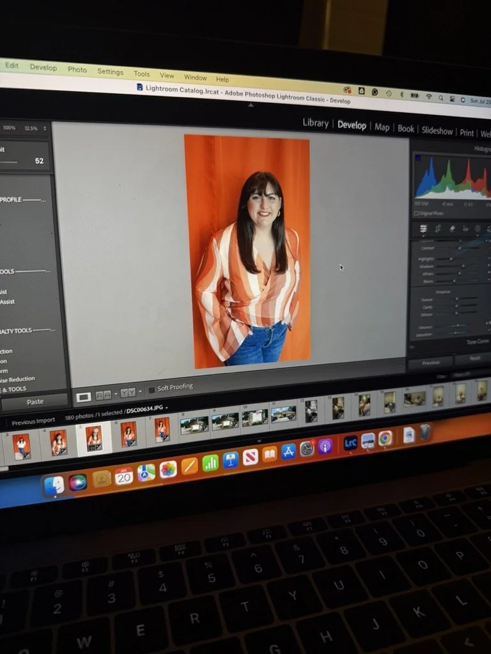Select the Edit sliders tool icon

point(423,228)
